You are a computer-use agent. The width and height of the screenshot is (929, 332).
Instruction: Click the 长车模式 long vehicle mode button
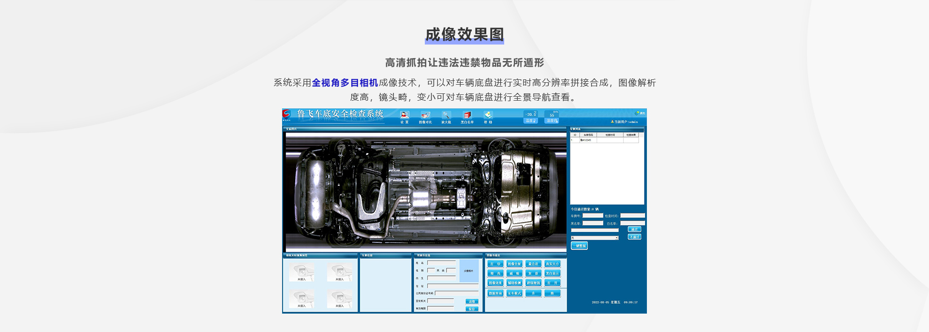[x=514, y=293]
